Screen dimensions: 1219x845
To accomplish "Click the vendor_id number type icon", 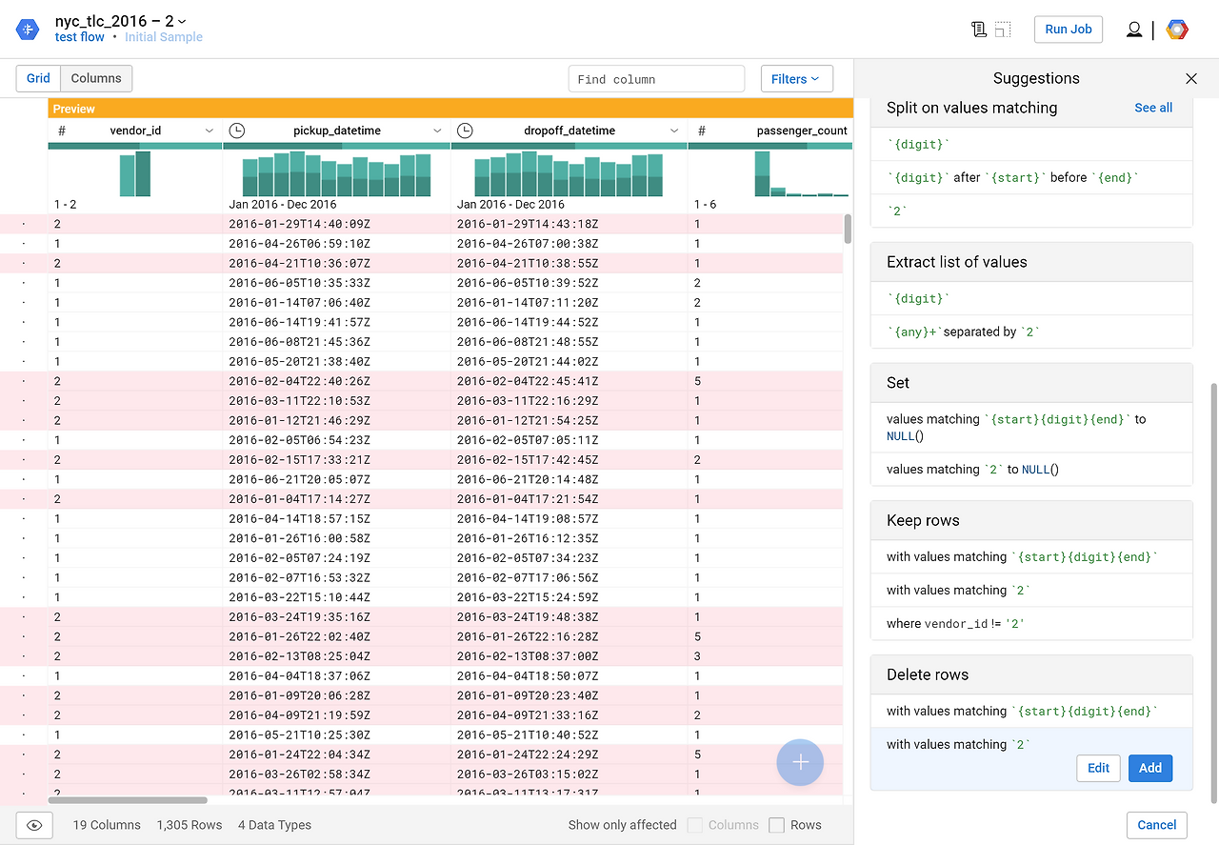I will 62,131.
